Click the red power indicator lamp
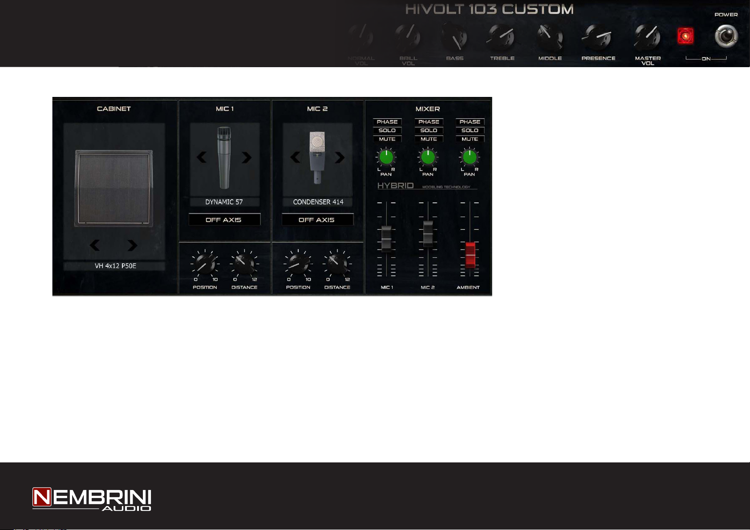 pos(685,36)
